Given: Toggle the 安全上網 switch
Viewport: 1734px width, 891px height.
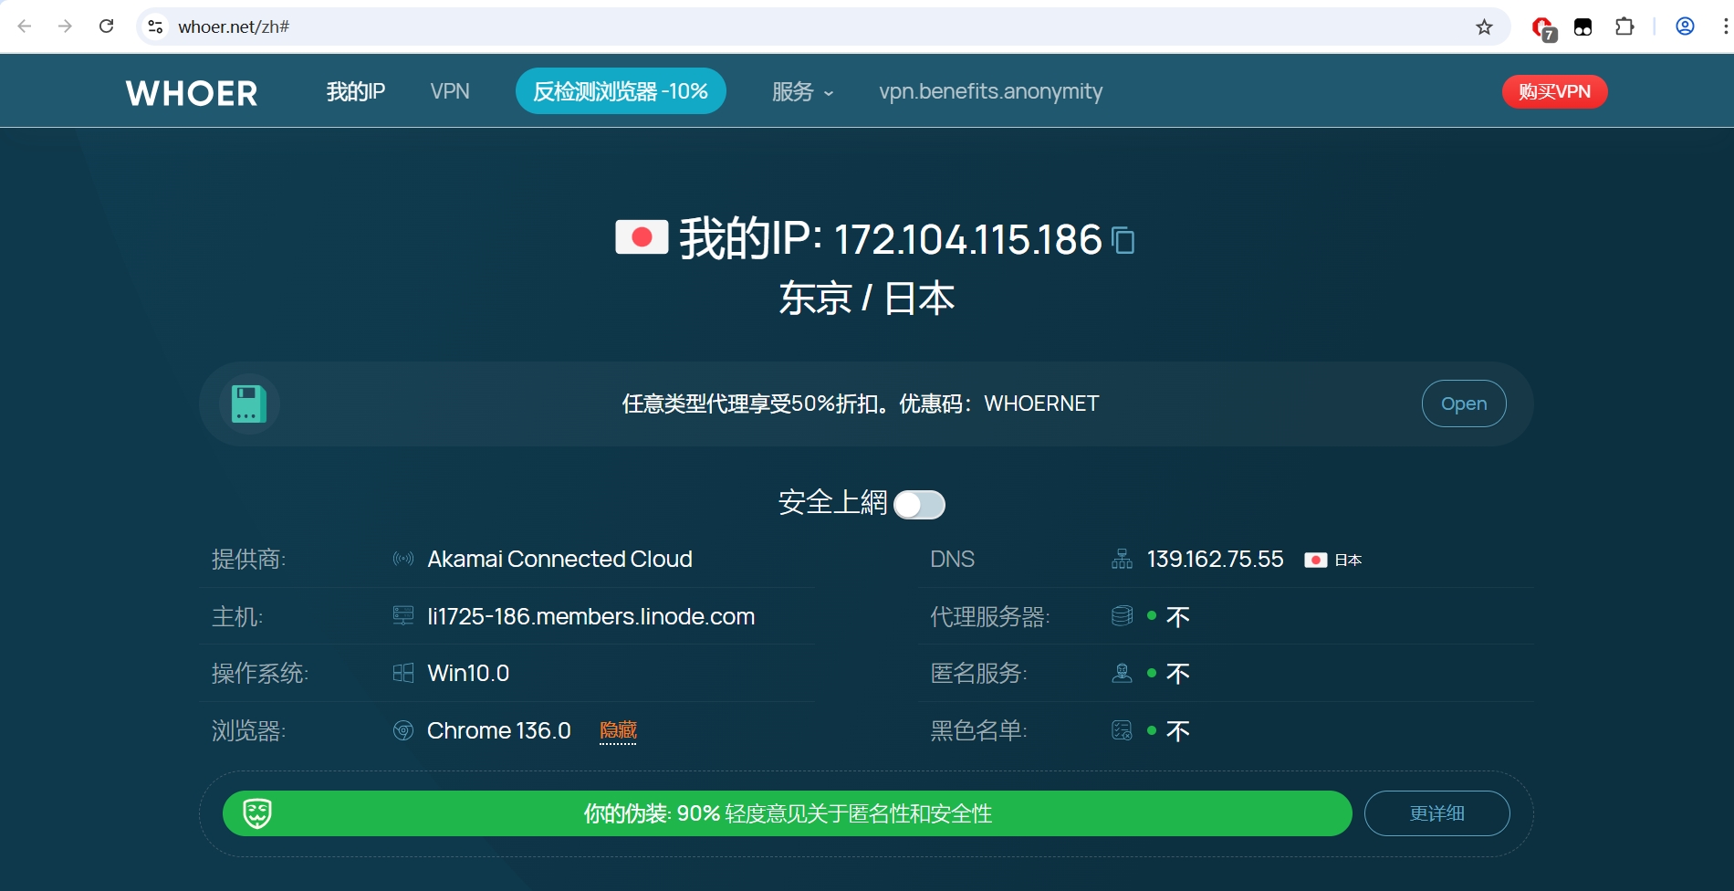Looking at the screenshot, I should point(919,505).
